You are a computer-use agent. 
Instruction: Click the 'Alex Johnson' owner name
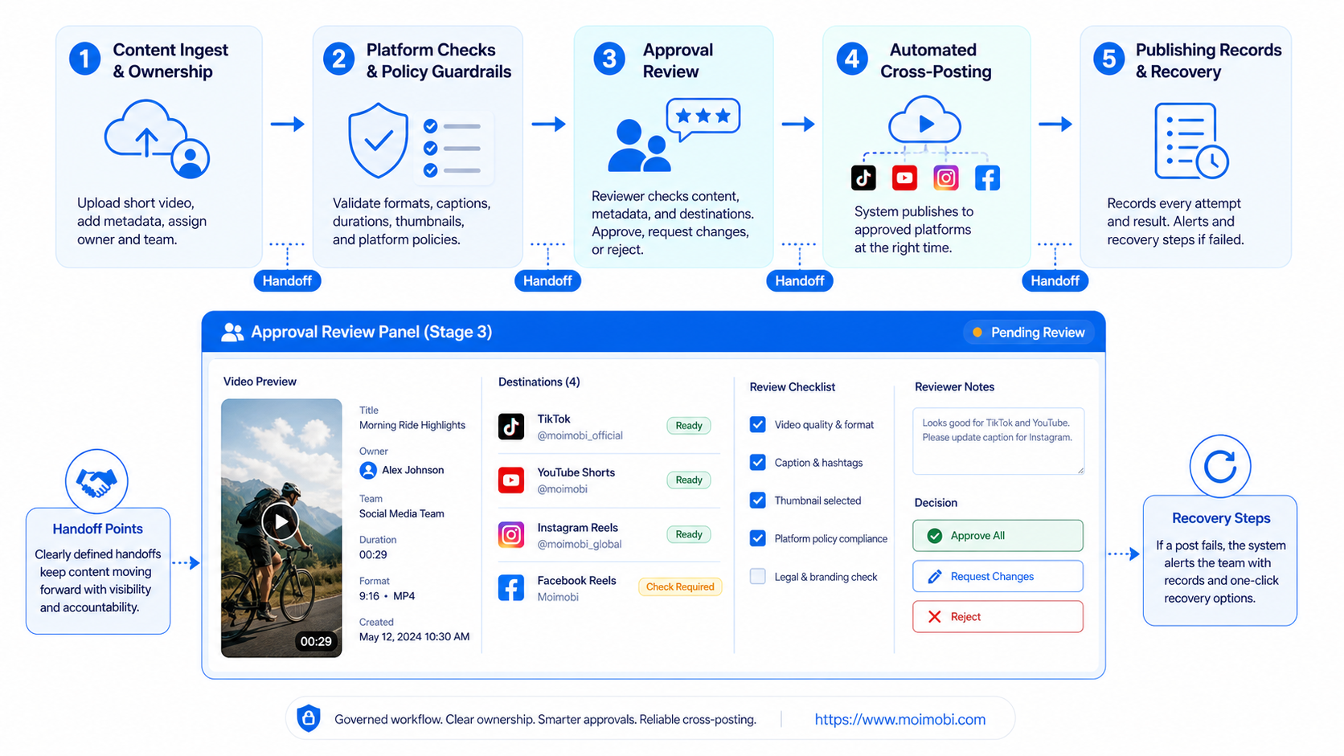click(413, 470)
